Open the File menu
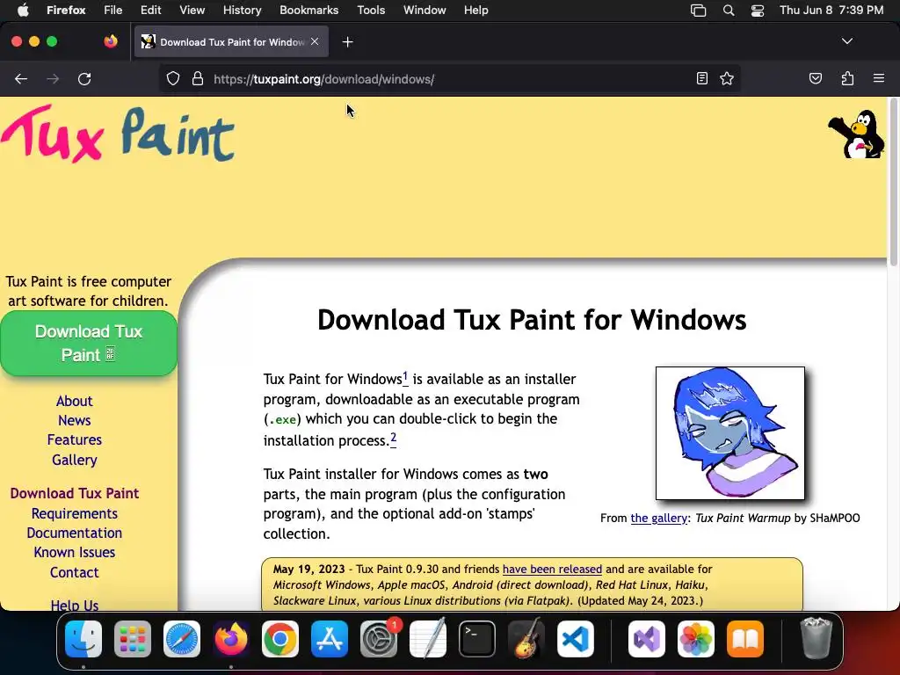The height and width of the screenshot is (675, 900). [x=112, y=10]
